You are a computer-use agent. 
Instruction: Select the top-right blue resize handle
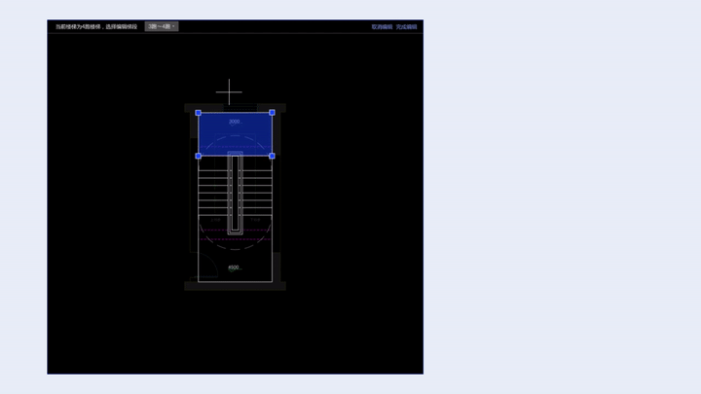pos(272,113)
